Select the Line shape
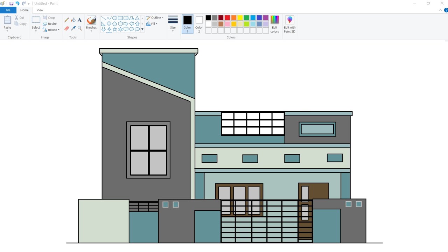Screen dimensions: 448x252 (103, 18)
